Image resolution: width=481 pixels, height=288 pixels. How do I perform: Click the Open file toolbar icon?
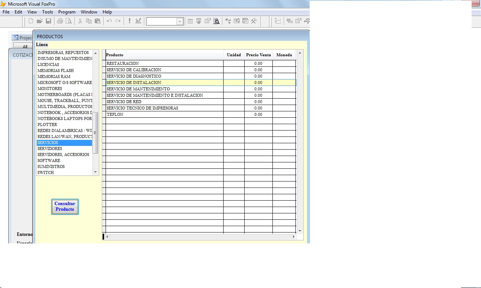click(39, 21)
